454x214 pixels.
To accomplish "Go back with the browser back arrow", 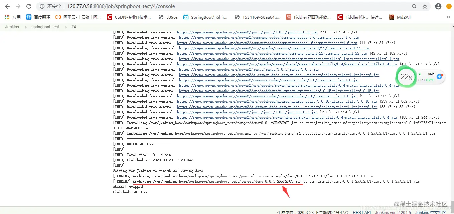I will [7, 6].
